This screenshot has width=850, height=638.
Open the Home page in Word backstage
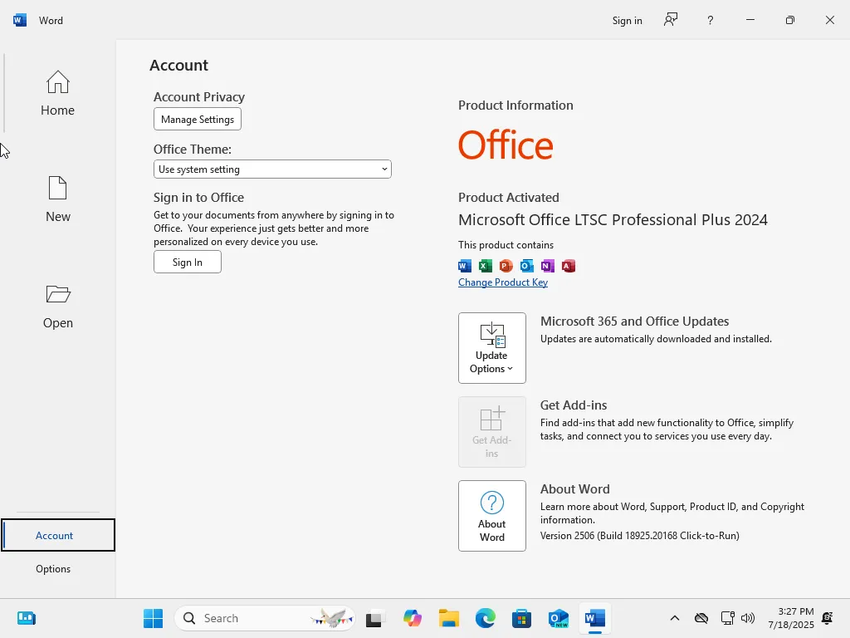tap(57, 93)
